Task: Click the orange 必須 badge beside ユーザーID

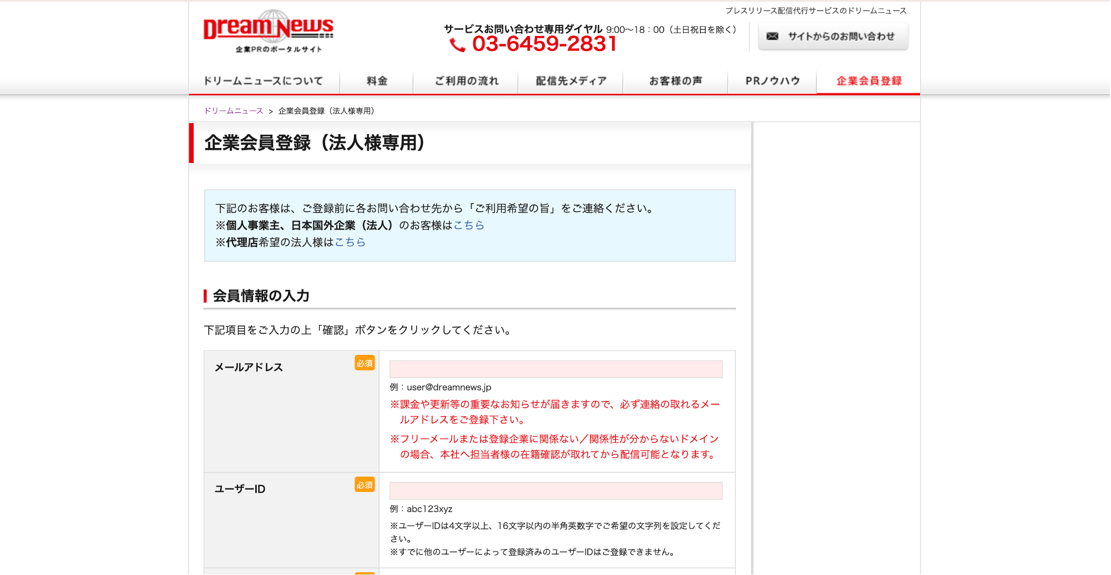Action: [x=365, y=485]
